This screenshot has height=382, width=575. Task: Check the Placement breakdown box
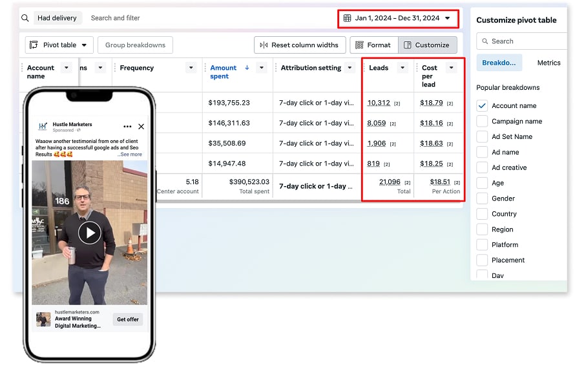click(x=482, y=260)
